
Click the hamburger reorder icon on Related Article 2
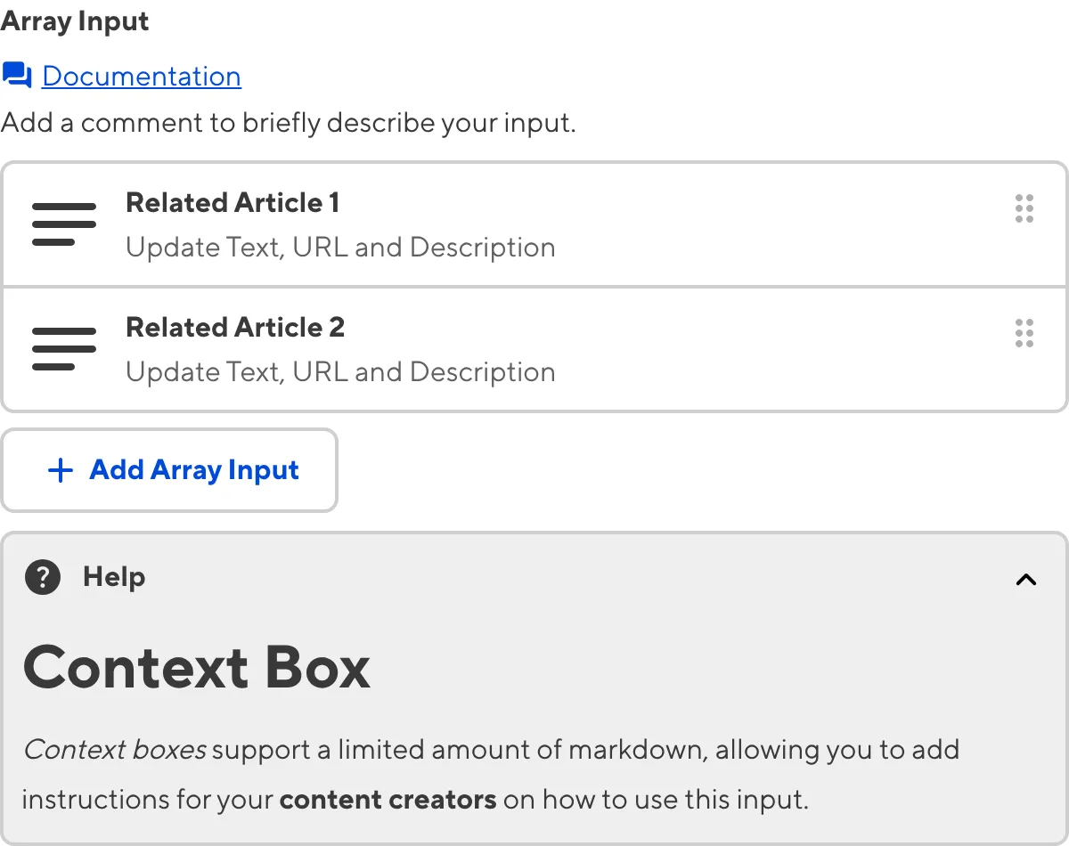63,349
